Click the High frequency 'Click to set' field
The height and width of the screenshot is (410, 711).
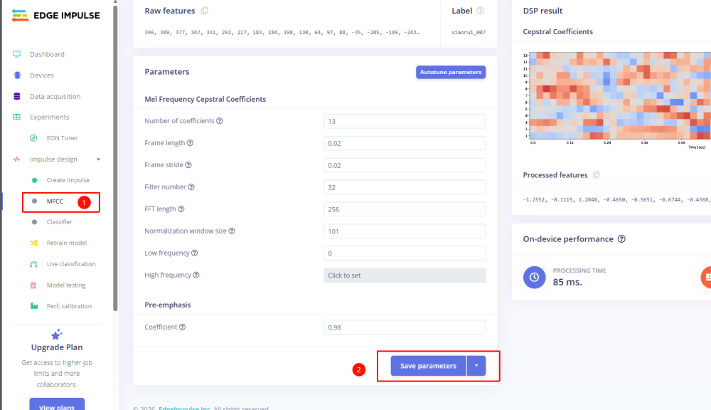[404, 275]
